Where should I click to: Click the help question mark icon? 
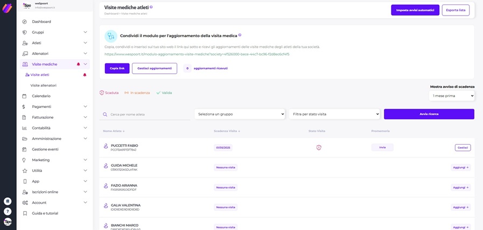tap(8, 212)
